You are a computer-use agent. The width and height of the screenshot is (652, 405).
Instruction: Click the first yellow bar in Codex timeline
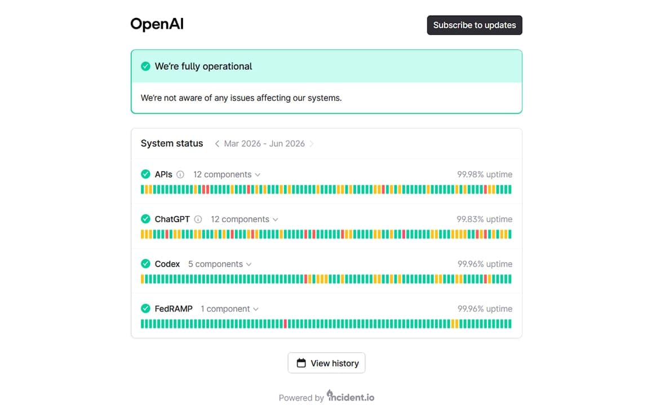click(143, 279)
